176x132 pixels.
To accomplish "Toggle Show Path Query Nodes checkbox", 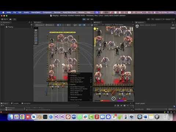I will [91, 89].
